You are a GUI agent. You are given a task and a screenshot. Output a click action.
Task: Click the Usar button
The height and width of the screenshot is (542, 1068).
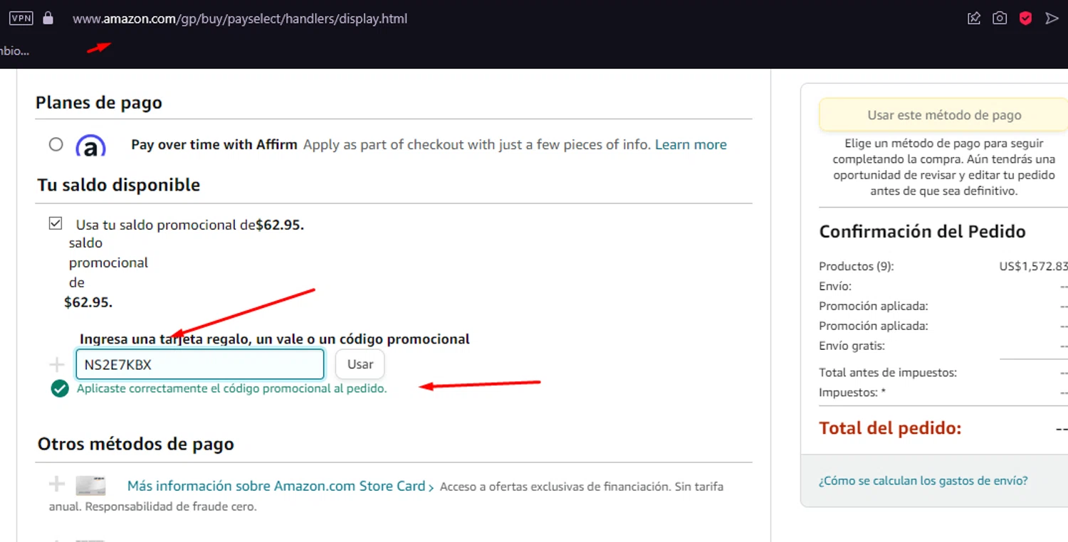point(360,364)
